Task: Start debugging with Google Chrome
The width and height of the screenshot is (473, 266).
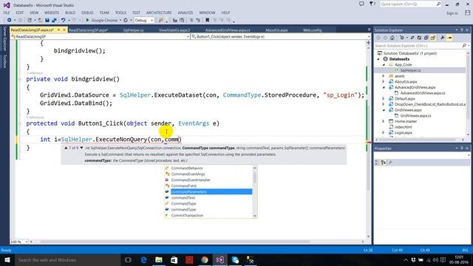Action: pyautogui.click(x=101, y=20)
